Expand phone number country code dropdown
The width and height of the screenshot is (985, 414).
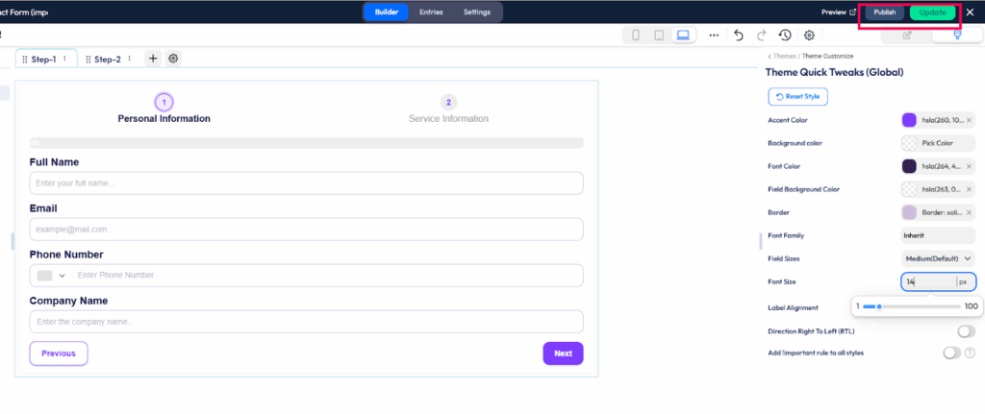51,276
